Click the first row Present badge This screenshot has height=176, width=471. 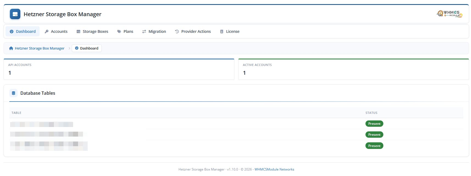[x=374, y=124]
